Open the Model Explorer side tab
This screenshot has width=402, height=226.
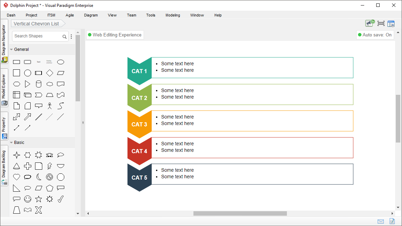tap(4, 88)
